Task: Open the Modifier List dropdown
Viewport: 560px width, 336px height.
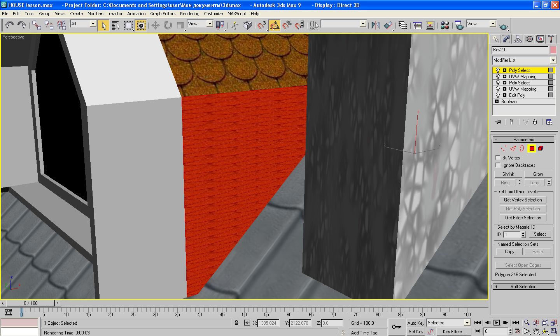Action: (524, 60)
